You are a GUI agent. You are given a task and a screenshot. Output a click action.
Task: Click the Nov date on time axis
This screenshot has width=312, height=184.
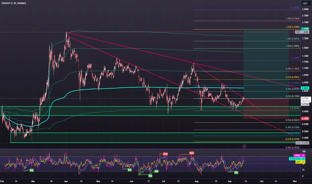coord(295,181)
